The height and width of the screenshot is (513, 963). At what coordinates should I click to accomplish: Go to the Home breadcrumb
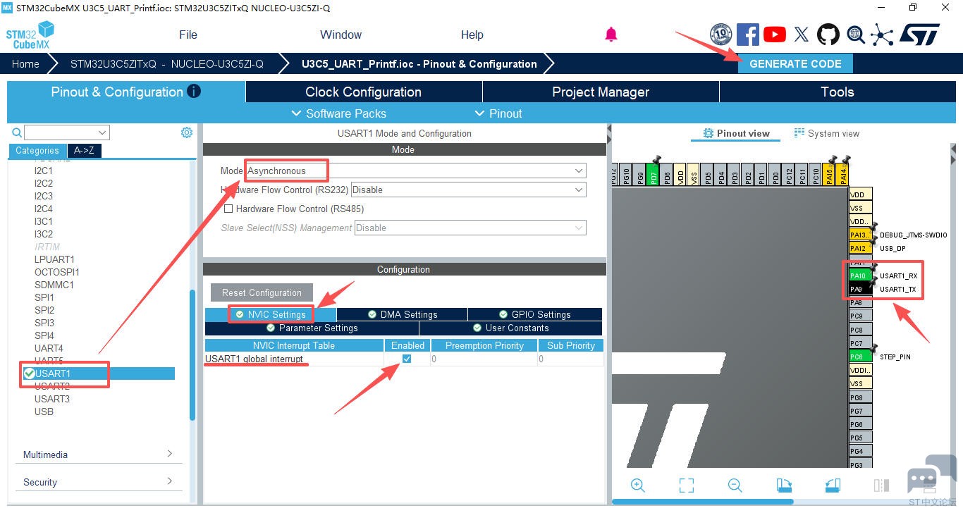(25, 63)
